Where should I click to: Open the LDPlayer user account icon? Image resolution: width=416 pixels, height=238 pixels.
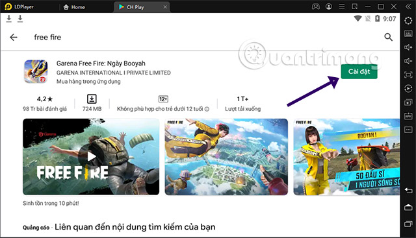pyautogui.click(x=329, y=6)
